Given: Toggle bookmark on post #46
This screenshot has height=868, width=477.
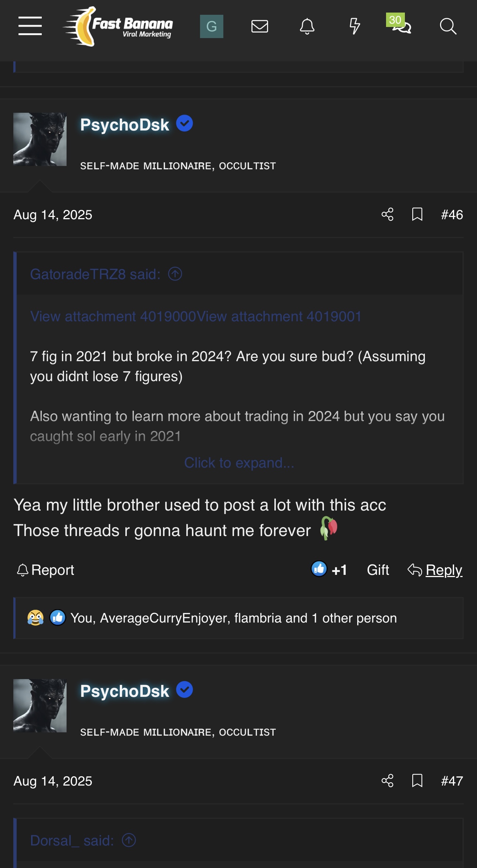Looking at the screenshot, I should (x=417, y=214).
